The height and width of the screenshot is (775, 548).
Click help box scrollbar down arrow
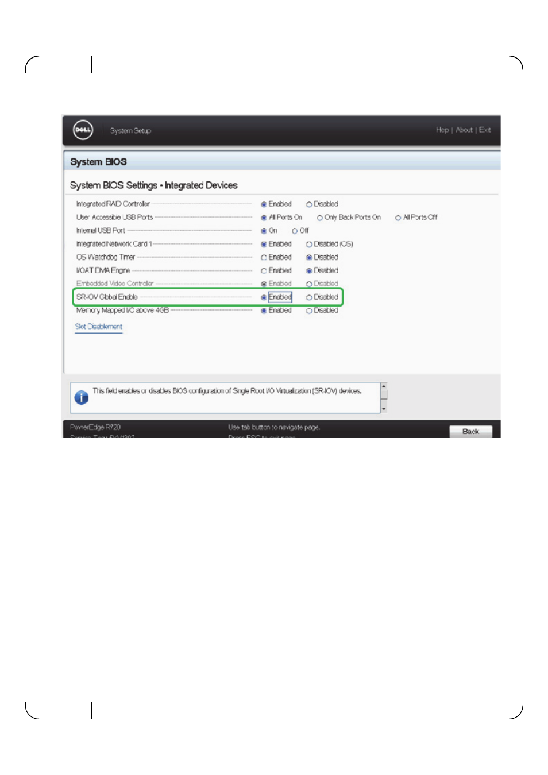pyautogui.click(x=384, y=409)
